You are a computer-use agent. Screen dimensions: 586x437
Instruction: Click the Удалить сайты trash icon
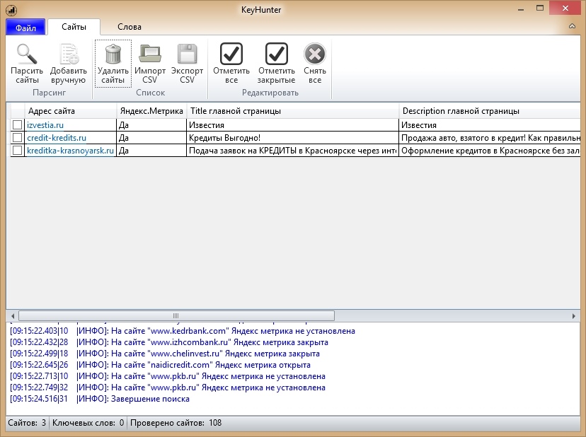[x=113, y=54]
